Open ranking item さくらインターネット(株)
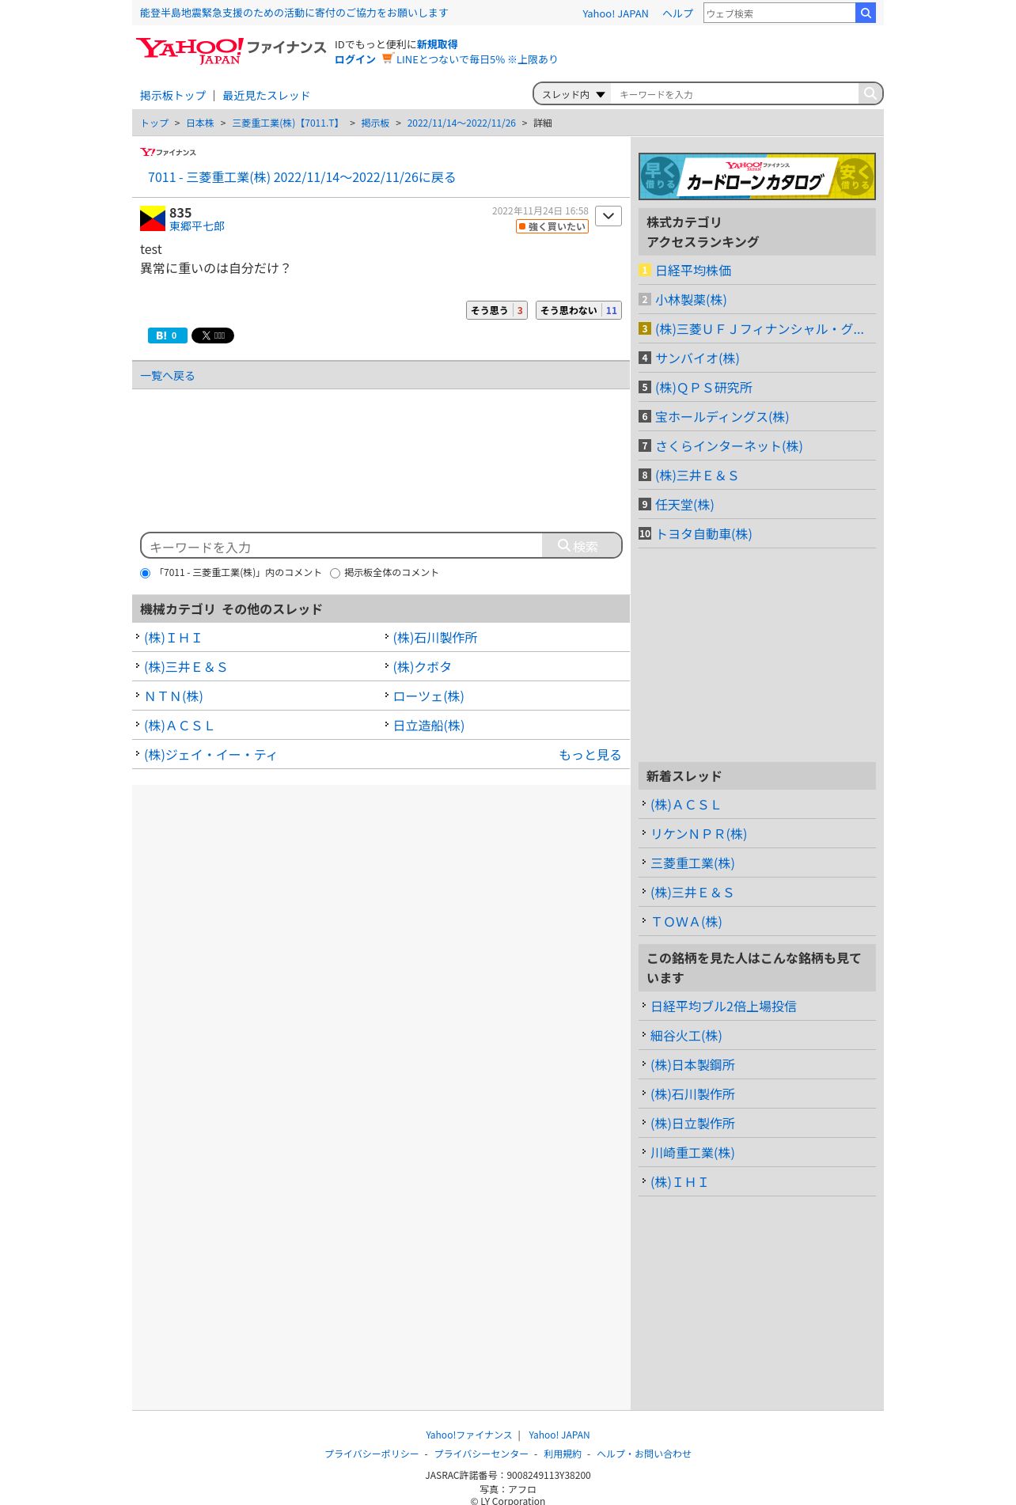 point(729,446)
